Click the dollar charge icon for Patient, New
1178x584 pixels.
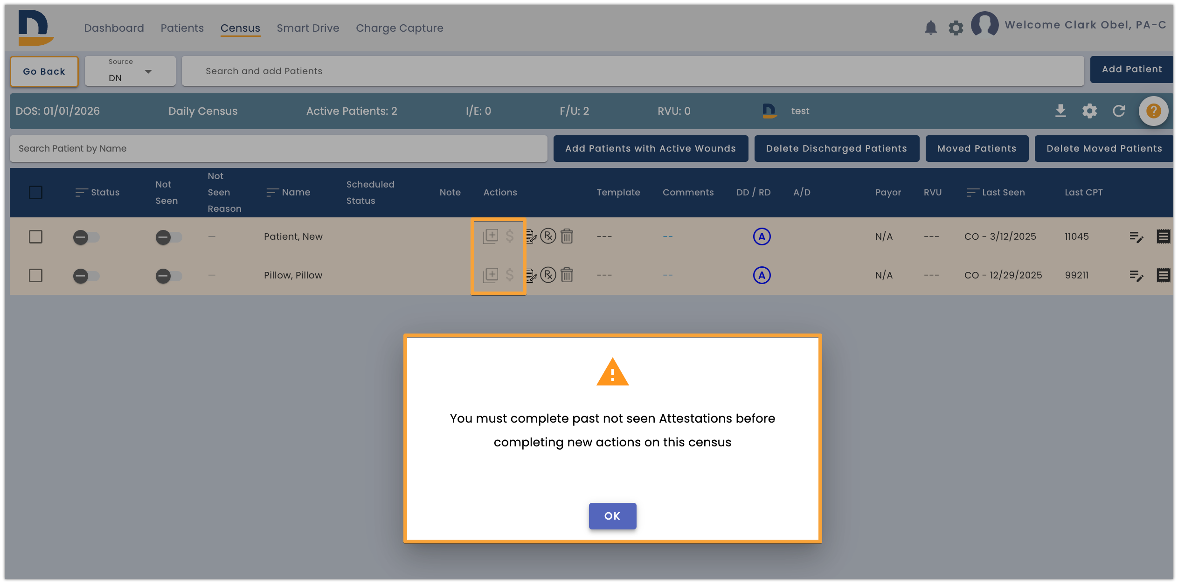(x=510, y=236)
